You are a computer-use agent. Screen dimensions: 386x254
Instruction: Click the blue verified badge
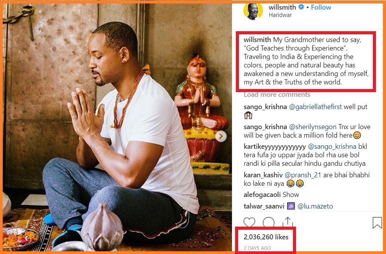(301, 7)
